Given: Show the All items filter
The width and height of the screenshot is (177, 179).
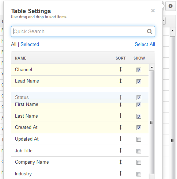Looking at the screenshot, I should [x=14, y=44].
